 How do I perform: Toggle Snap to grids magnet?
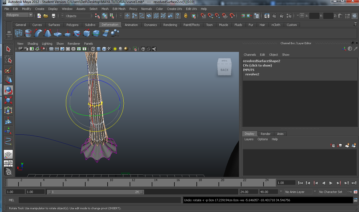tap(203, 16)
